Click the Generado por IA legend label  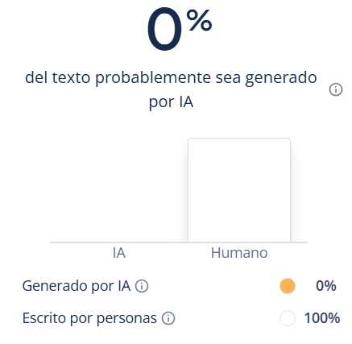(x=77, y=286)
